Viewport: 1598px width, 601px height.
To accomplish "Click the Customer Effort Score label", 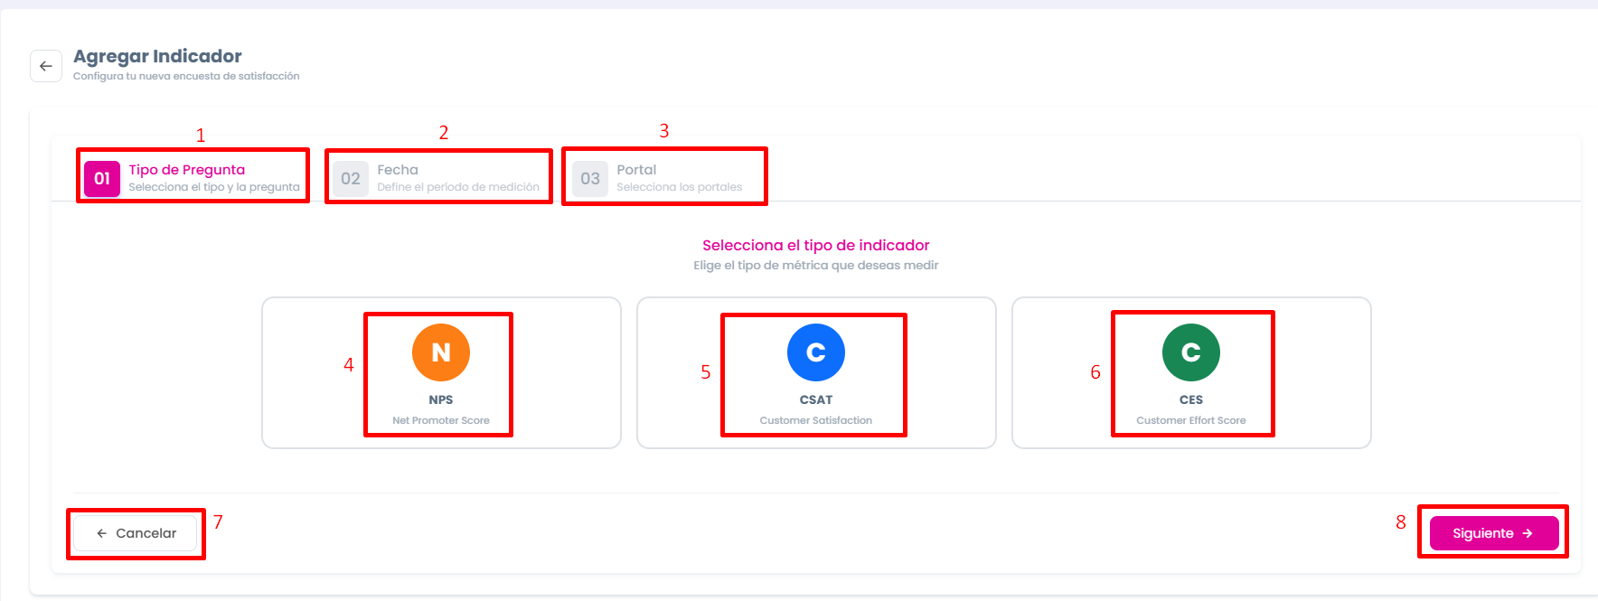I will (x=1191, y=420).
